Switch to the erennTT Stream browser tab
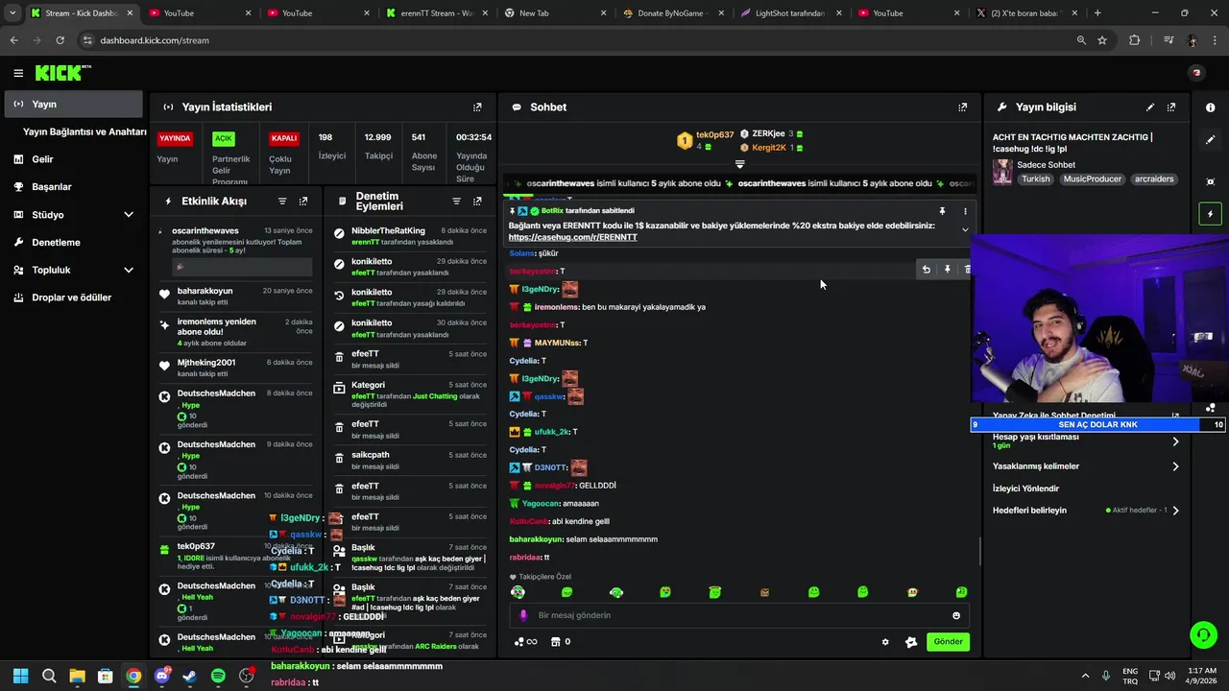Viewport: 1229px width, 691px height. (x=437, y=13)
